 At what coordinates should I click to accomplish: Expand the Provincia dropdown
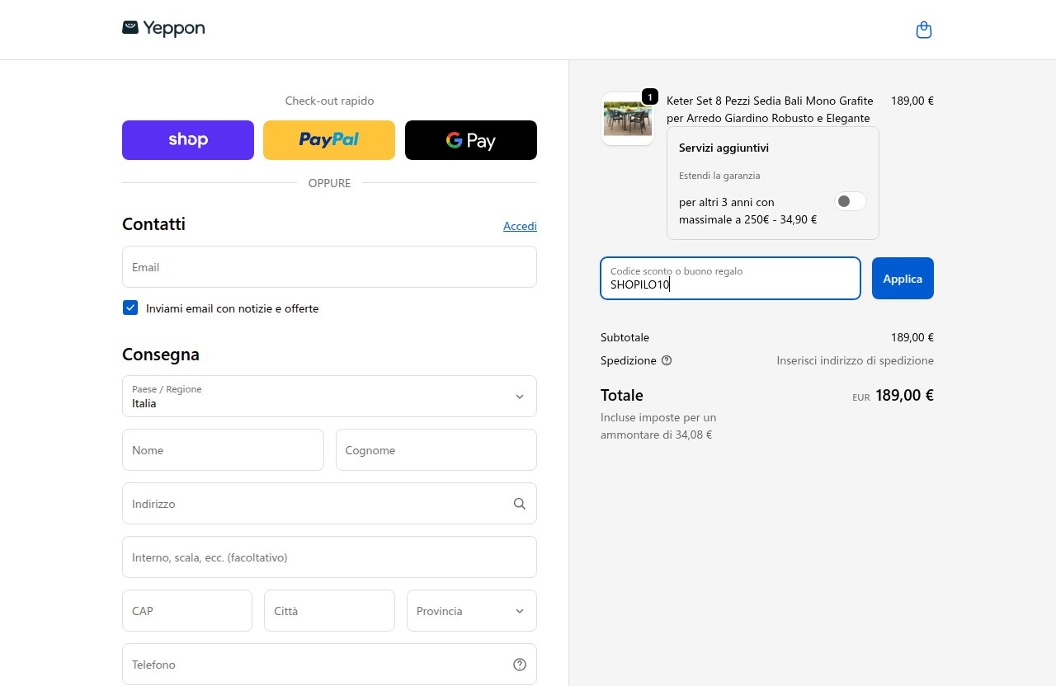tap(472, 611)
